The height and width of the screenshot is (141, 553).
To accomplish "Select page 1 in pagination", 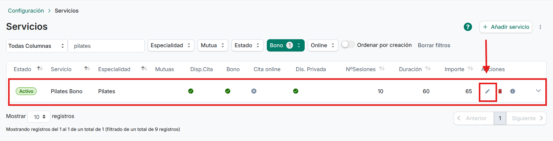I will point(500,118).
